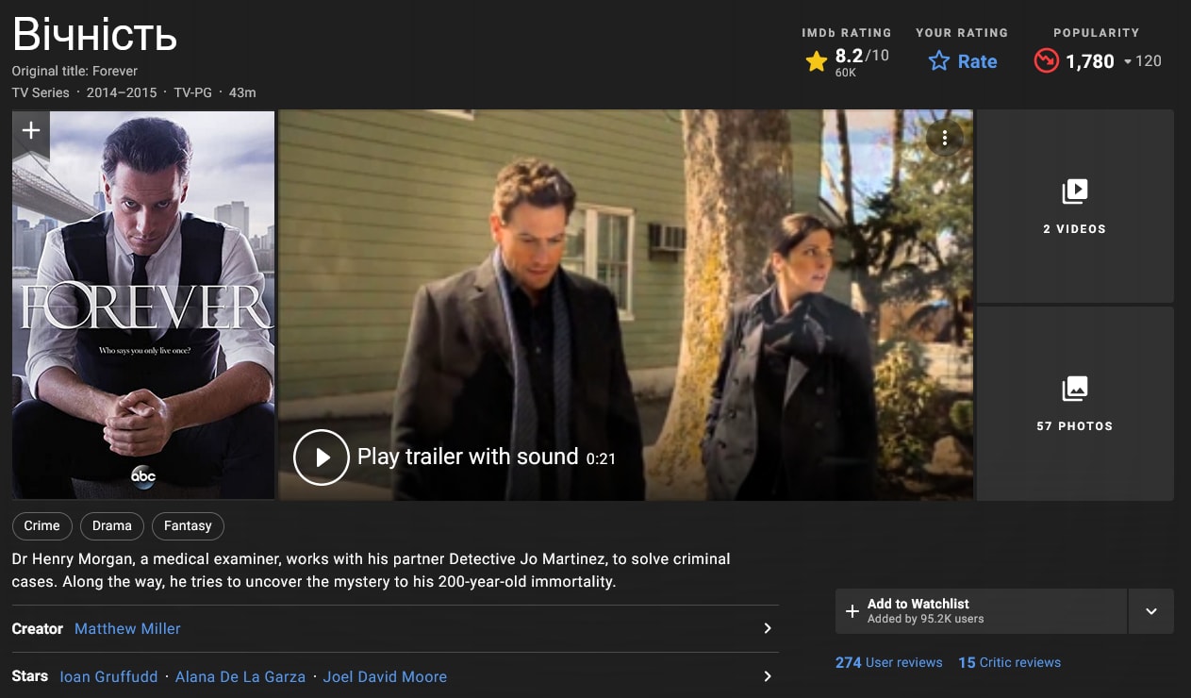Open the trailer three-dot options menu
Screen dimensions: 1191x698
(x=944, y=139)
